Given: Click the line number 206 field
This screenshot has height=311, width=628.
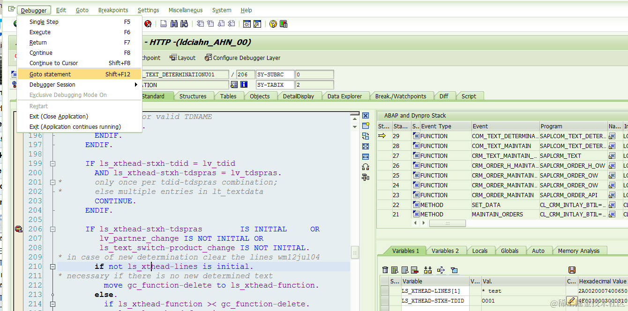Looking at the screenshot, I should point(245,74).
